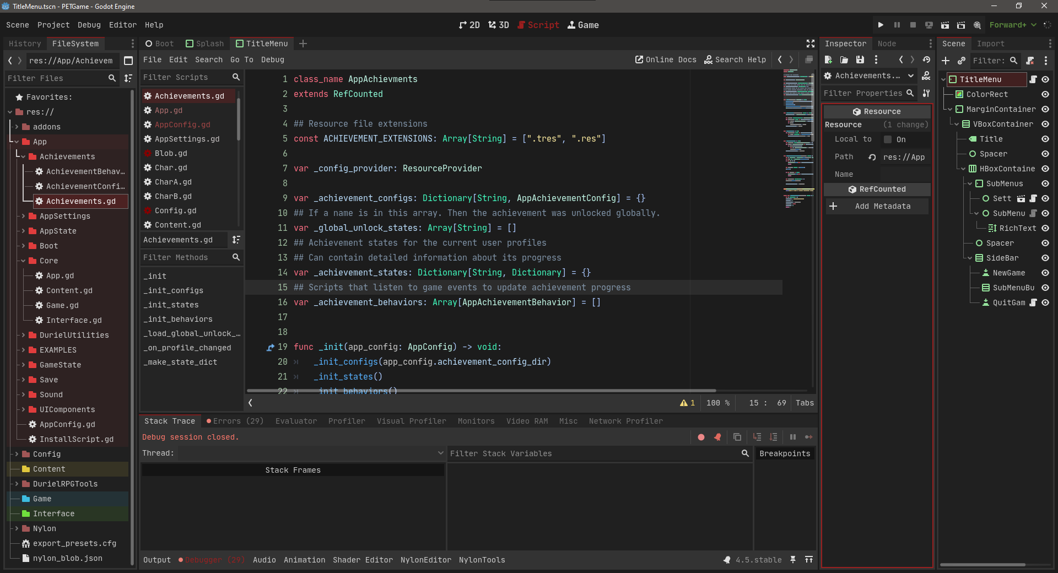Toggle the scripts panel with the left arrow
1058x573 pixels.
click(x=251, y=403)
